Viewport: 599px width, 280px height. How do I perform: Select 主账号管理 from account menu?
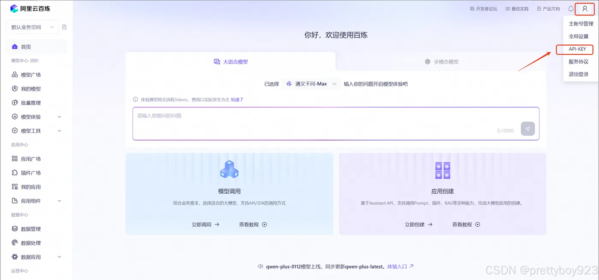click(x=581, y=24)
